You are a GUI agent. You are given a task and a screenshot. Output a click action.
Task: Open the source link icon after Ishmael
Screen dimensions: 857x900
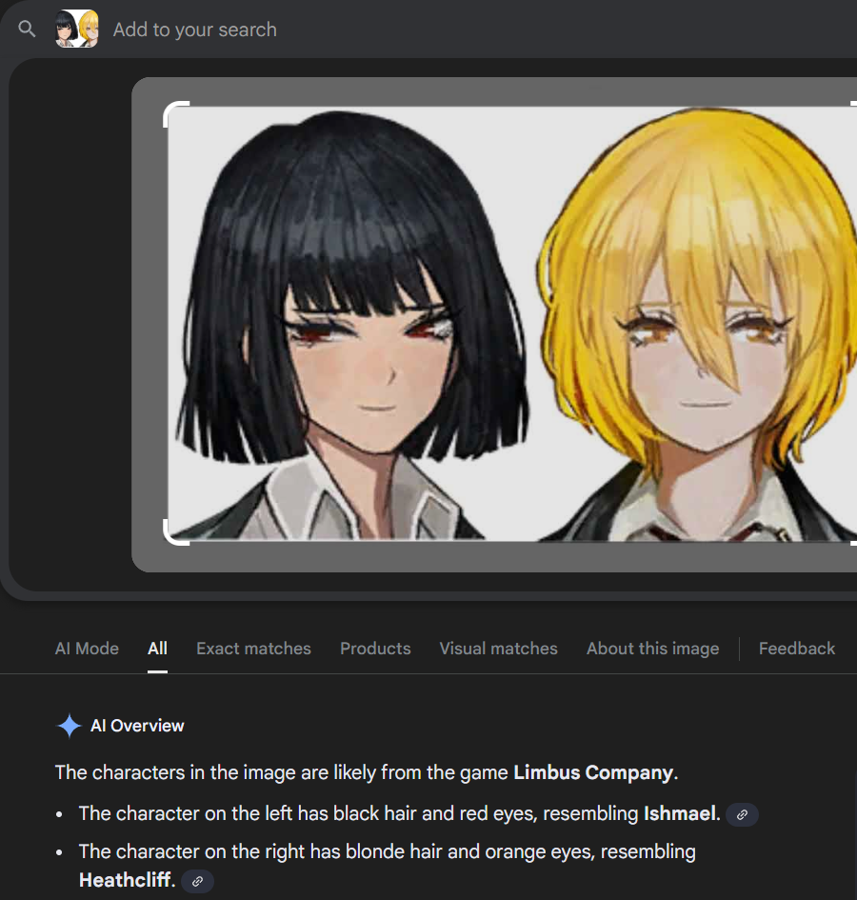742,814
